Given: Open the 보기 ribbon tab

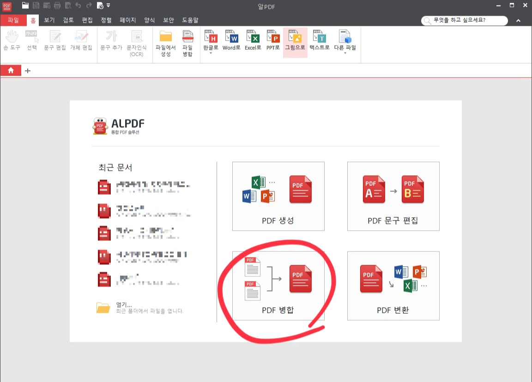Looking at the screenshot, I should [49, 20].
